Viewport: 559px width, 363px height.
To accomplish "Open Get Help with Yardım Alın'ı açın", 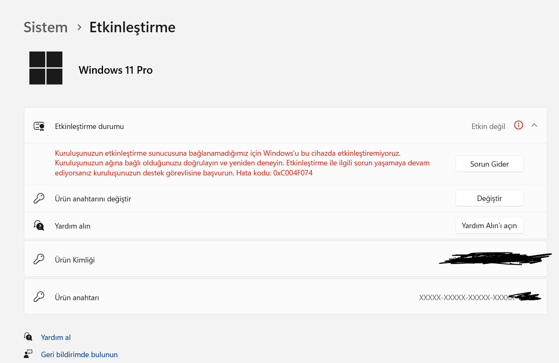I will point(489,225).
